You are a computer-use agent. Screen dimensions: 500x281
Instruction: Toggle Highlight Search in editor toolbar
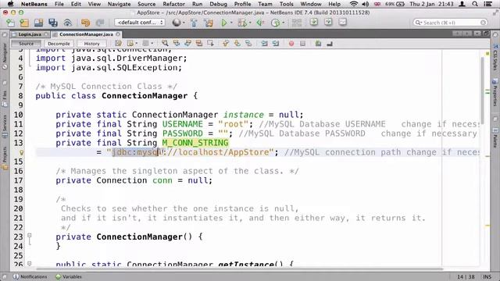(199, 44)
